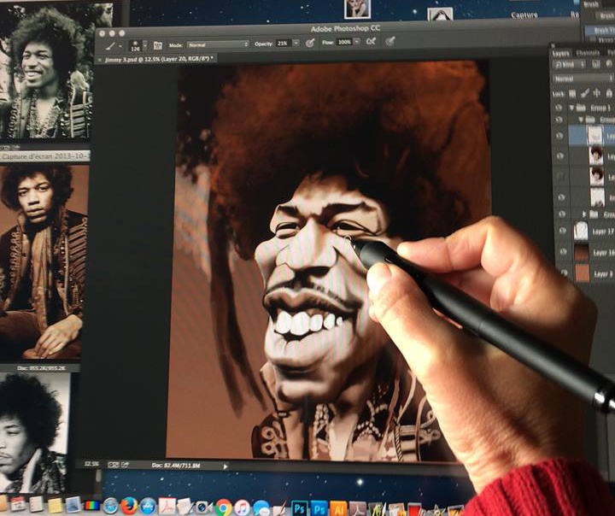Open Preview icon in the Dock

pos(73,505)
